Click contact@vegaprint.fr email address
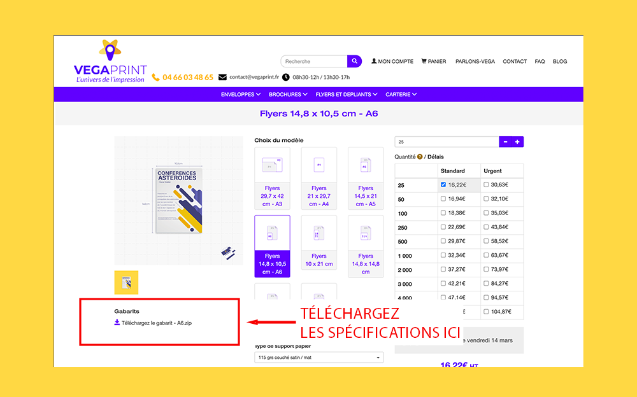This screenshot has height=397, width=637. tap(254, 77)
